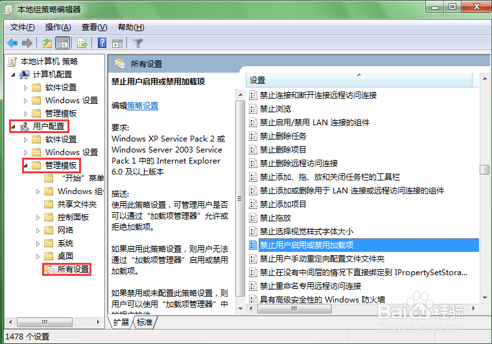
Task: Open the 文件(F) menu
Action: click(x=23, y=27)
